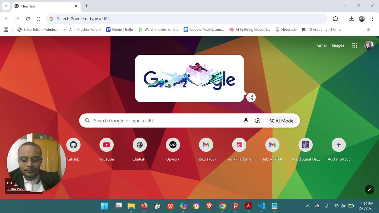This screenshot has height=213, width=379.
Task: Open WPS Office from the taskbar
Action: (170, 206)
